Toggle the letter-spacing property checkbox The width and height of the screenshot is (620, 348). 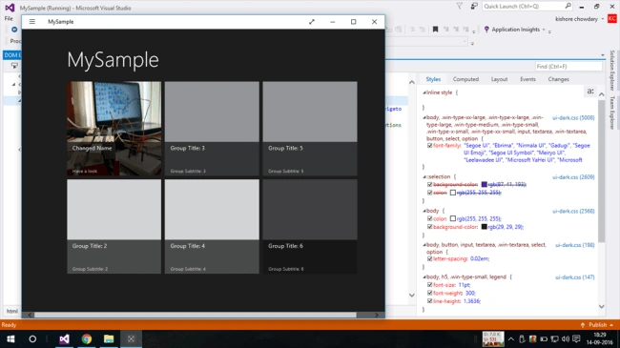pos(430,258)
